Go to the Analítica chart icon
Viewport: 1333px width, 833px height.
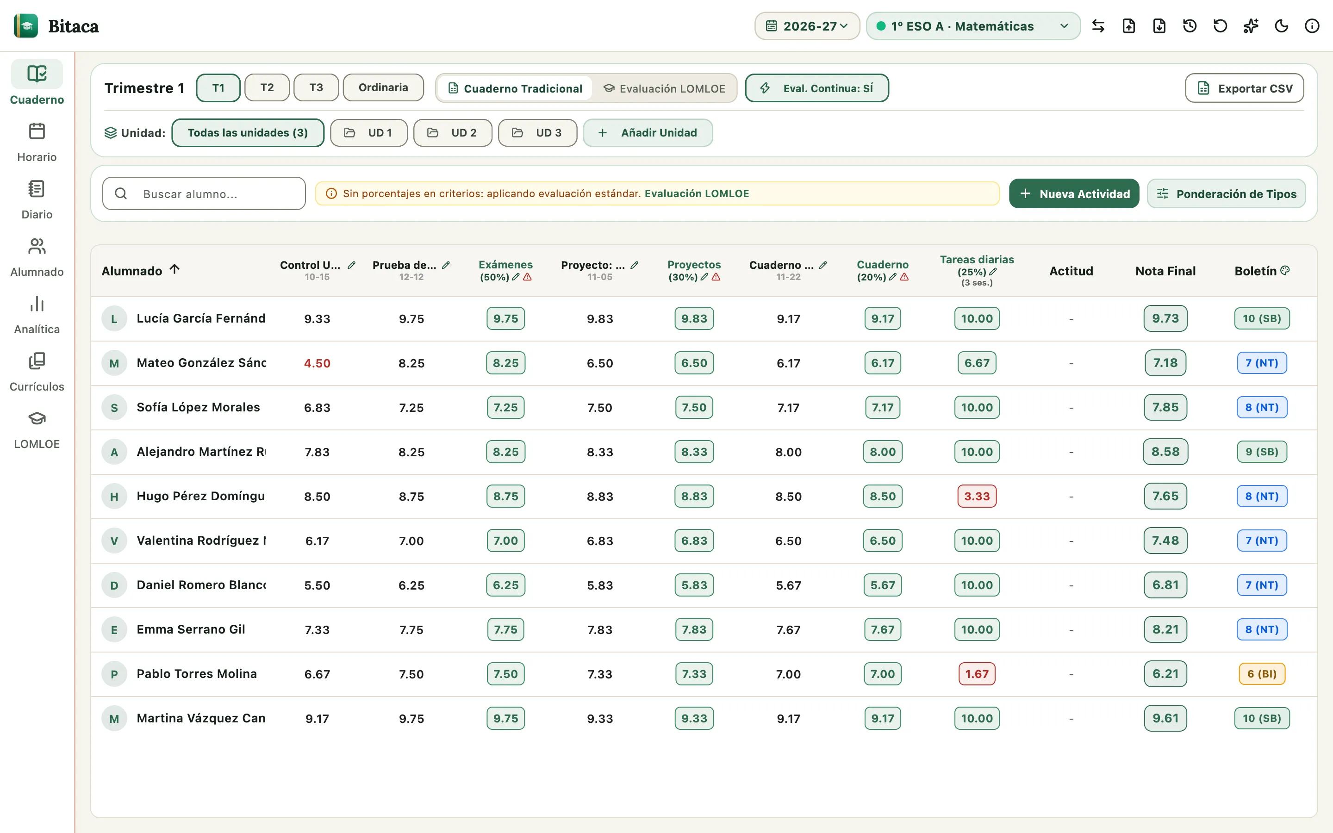coord(37,304)
